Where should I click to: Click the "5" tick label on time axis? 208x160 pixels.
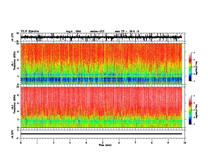click(x=103, y=143)
